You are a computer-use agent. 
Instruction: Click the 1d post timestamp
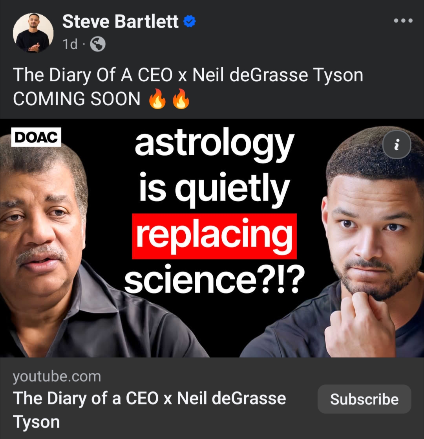(x=70, y=44)
